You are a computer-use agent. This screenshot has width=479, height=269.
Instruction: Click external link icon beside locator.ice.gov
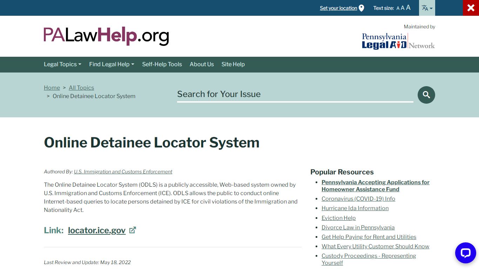coord(133,230)
